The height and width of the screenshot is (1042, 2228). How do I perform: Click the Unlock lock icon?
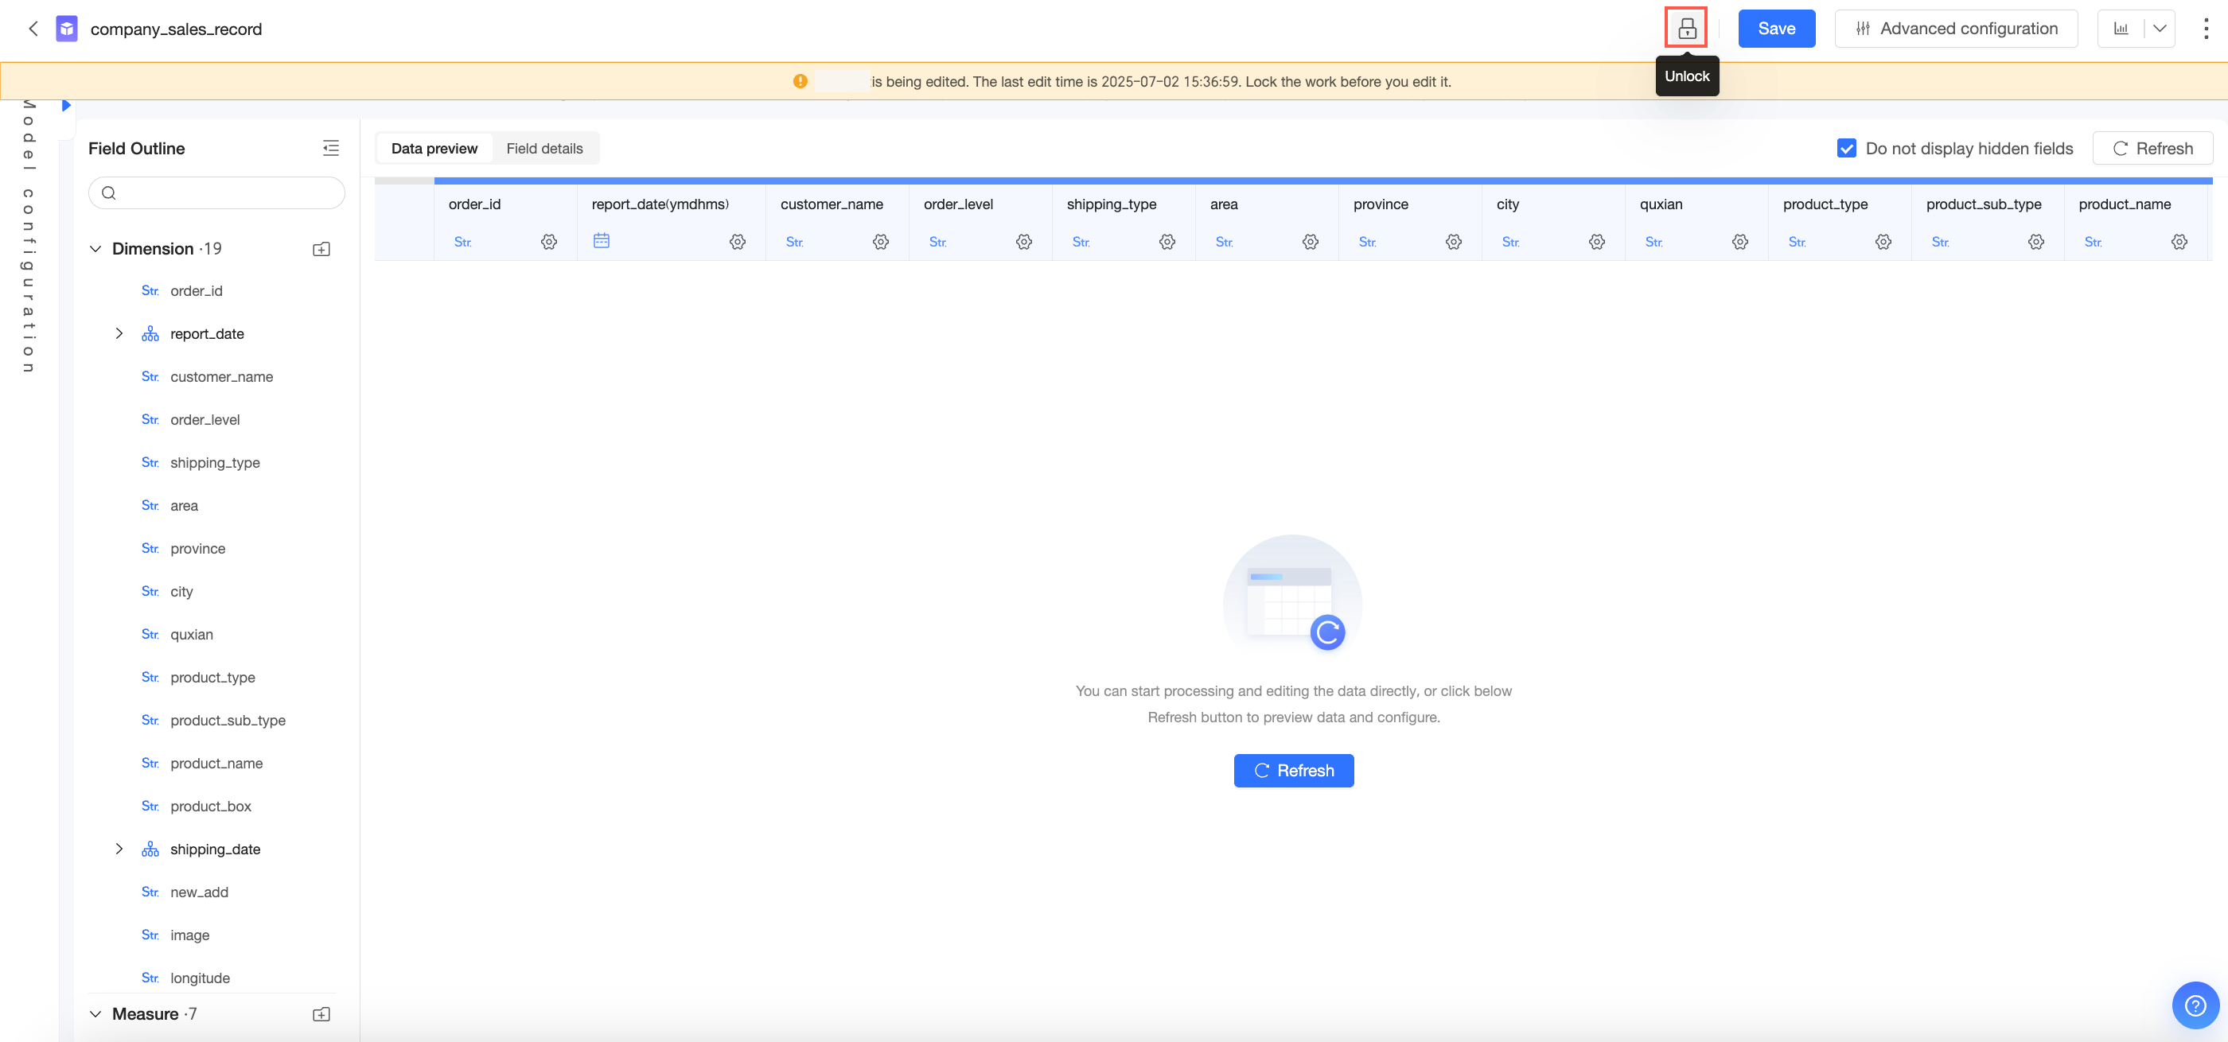[x=1687, y=29]
